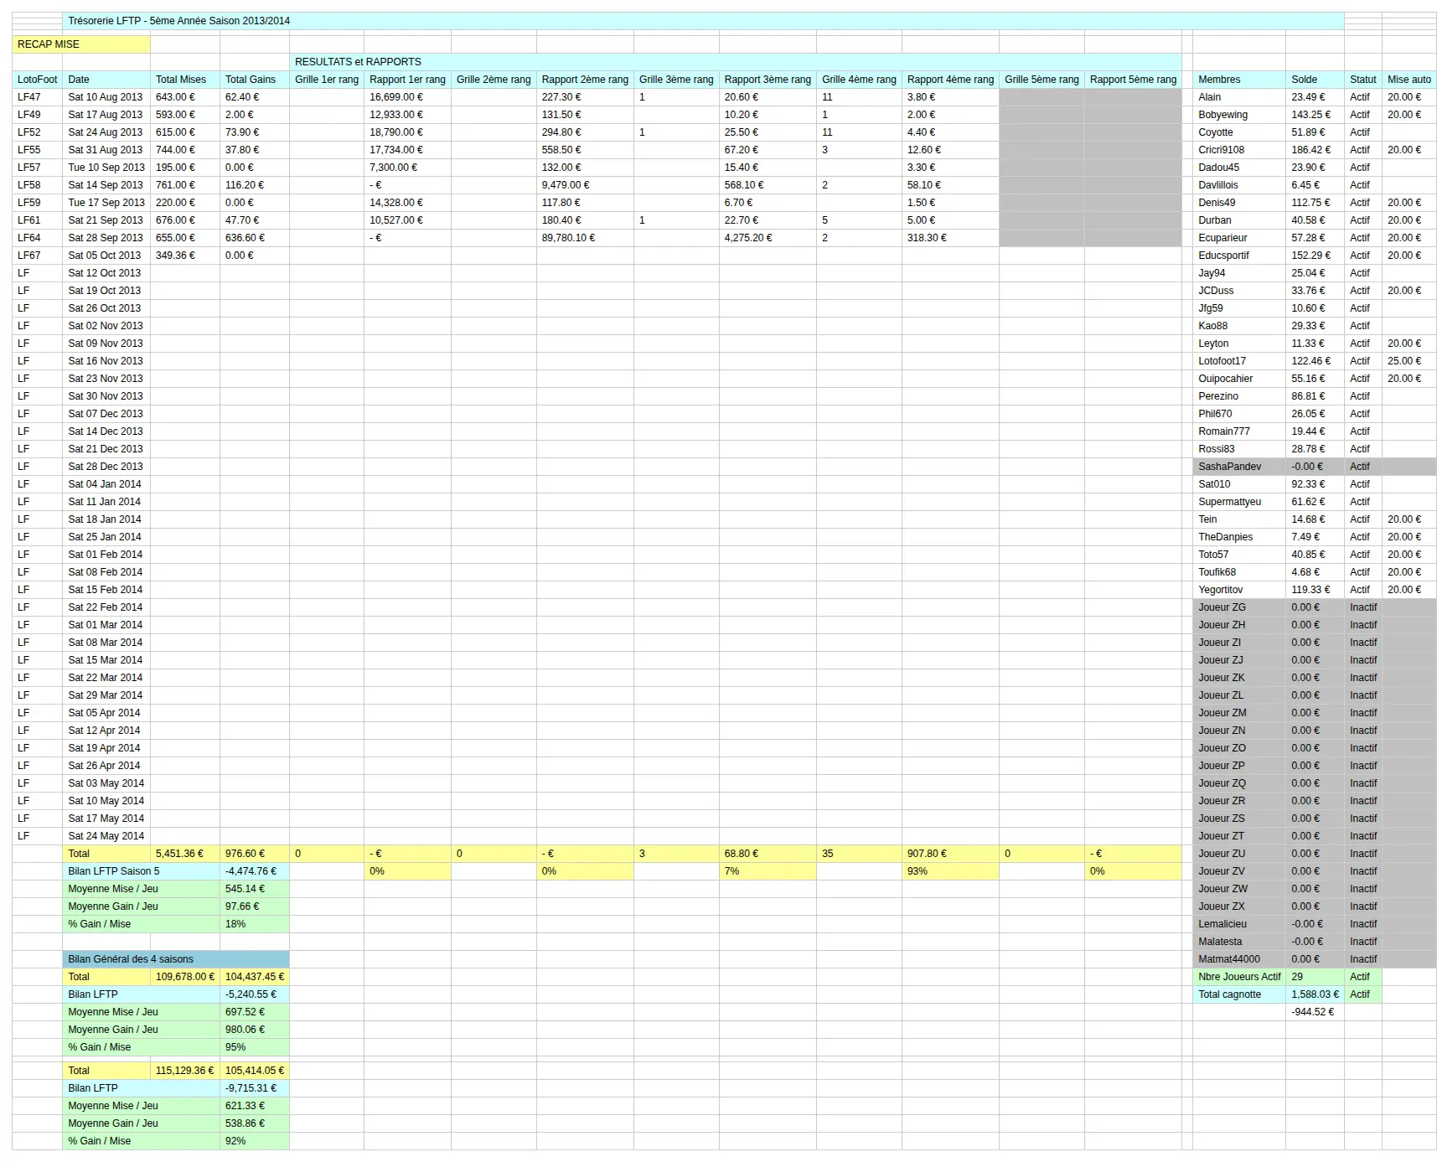This screenshot has height=1162, width=1437.
Task: Select the member cell 'Matmat44000'
Action: pyautogui.click(x=1239, y=959)
